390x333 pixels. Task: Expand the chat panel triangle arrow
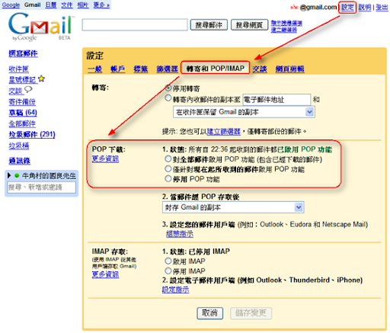coord(9,175)
